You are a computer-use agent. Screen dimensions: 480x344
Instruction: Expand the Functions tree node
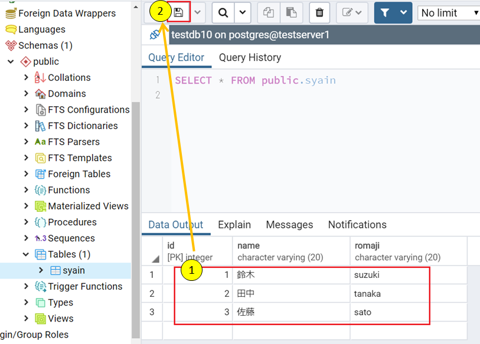(26, 190)
